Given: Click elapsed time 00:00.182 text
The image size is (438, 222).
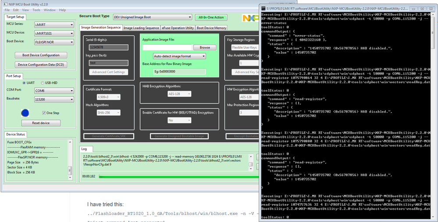Looking at the screenshot, I should point(89,176).
